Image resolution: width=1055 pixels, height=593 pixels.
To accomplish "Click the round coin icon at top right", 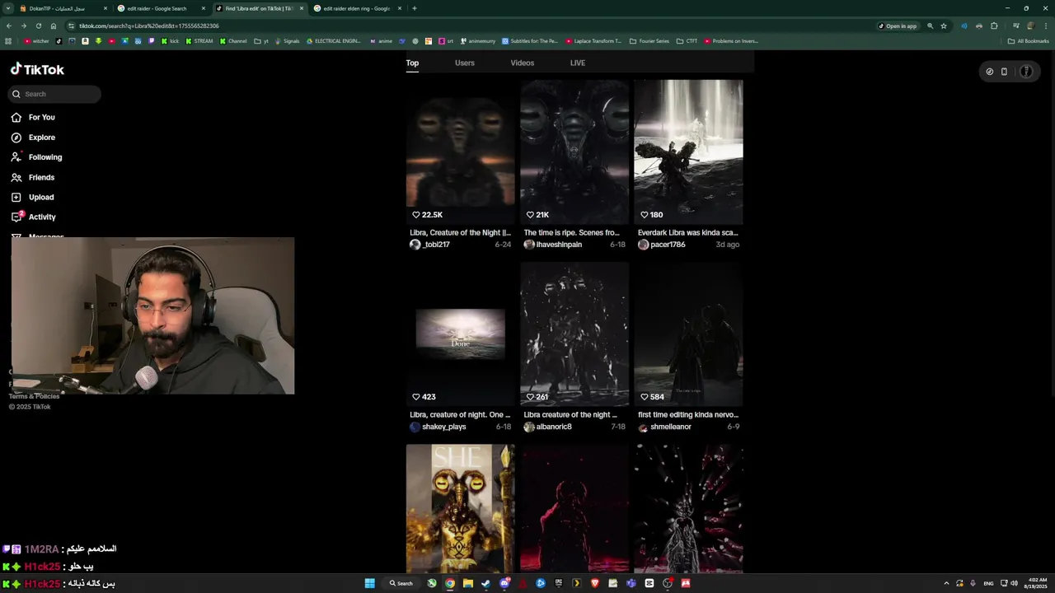I will coord(990,72).
